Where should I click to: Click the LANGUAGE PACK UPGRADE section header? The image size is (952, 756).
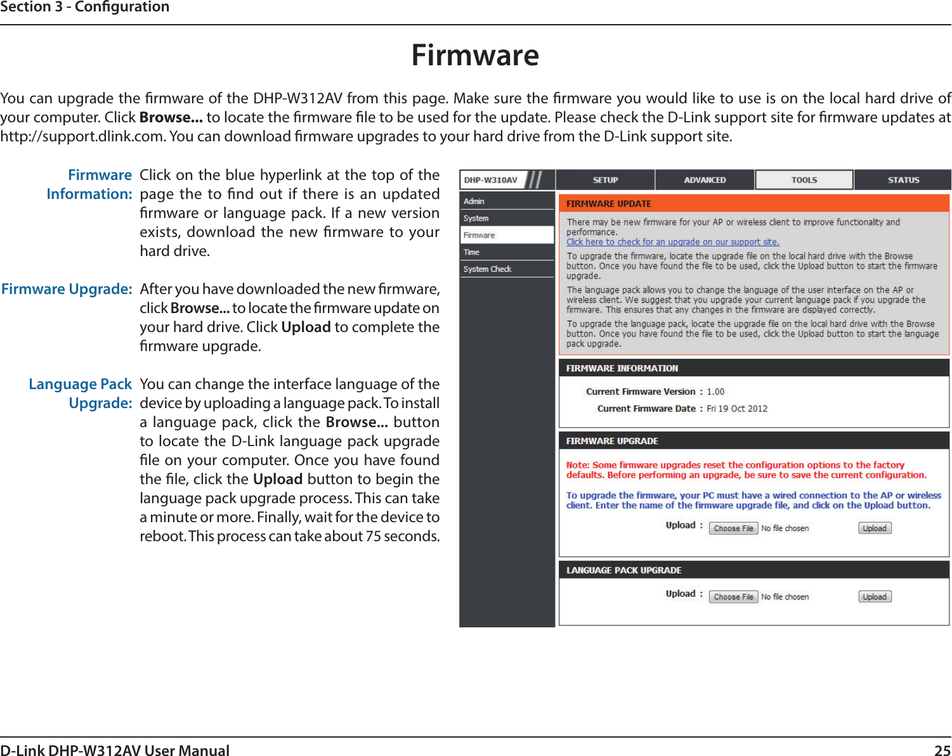[753, 570]
